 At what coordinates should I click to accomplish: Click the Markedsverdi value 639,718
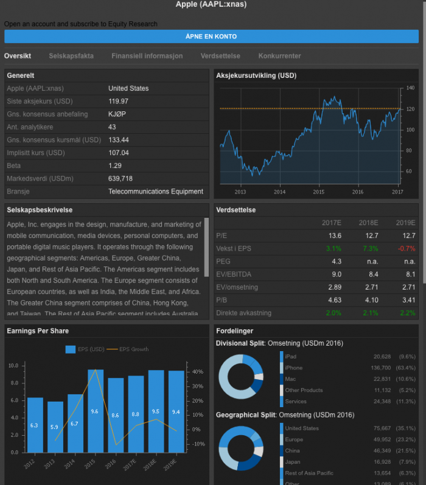[x=120, y=179]
